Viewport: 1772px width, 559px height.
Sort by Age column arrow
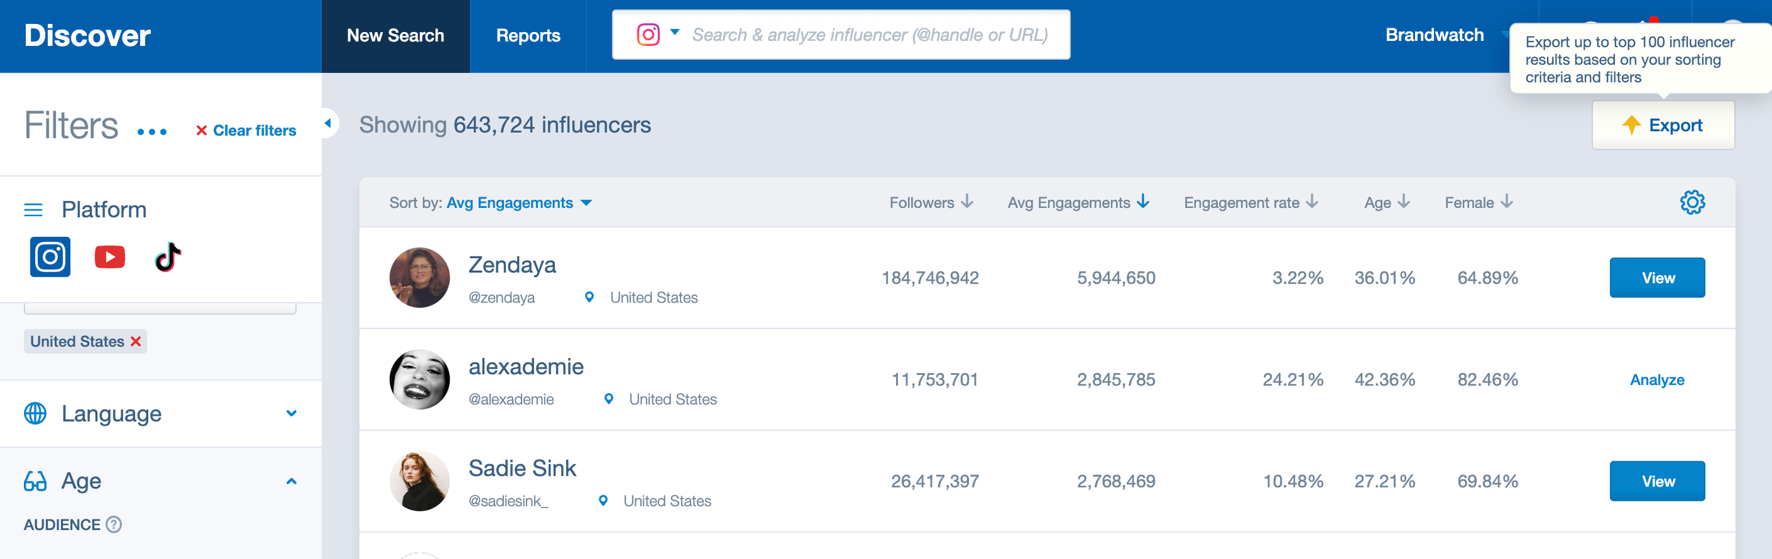pos(1404,202)
